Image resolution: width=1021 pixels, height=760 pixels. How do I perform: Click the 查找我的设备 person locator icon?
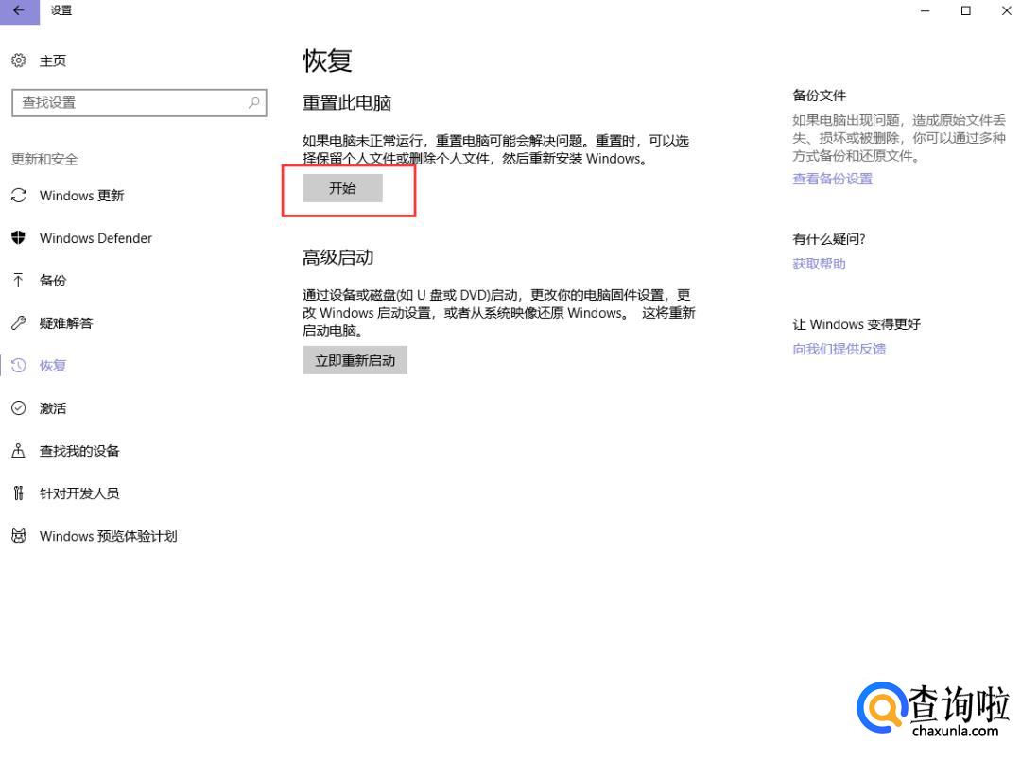coord(18,451)
